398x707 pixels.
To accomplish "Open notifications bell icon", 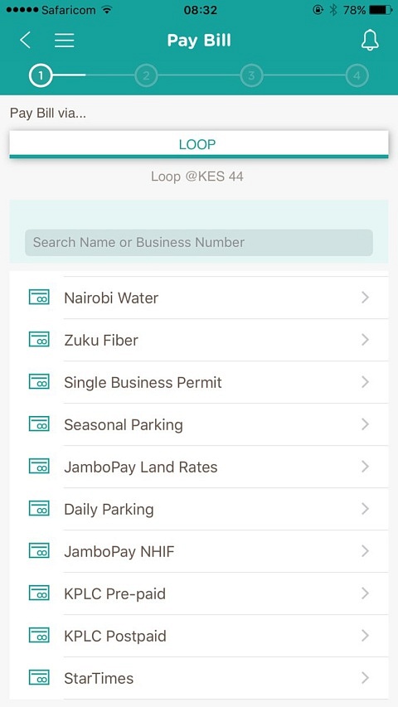I will click(x=370, y=41).
